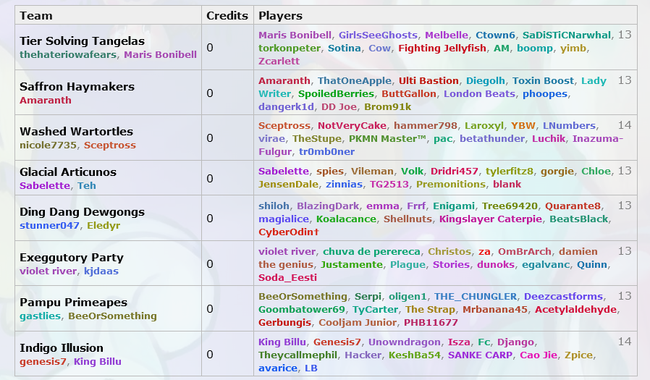The image size is (650, 380).
Task: Open Teh manager link under Glacial Articunos
Action: pos(87,185)
